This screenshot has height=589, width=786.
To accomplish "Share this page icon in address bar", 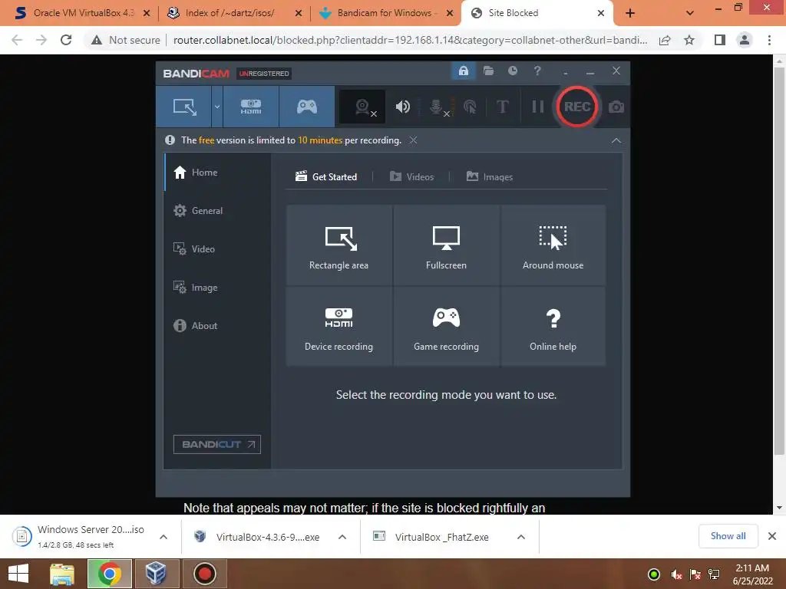I will (x=665, y=40).
